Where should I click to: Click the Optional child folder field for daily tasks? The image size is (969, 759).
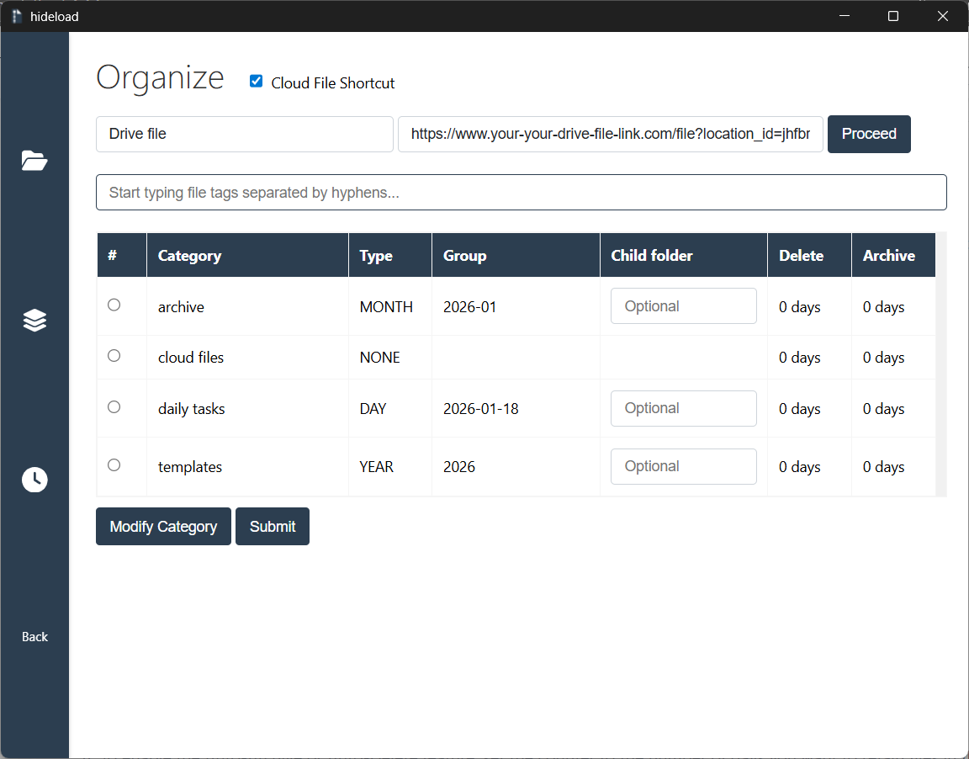pyautogui.click(x=683, y=408)
